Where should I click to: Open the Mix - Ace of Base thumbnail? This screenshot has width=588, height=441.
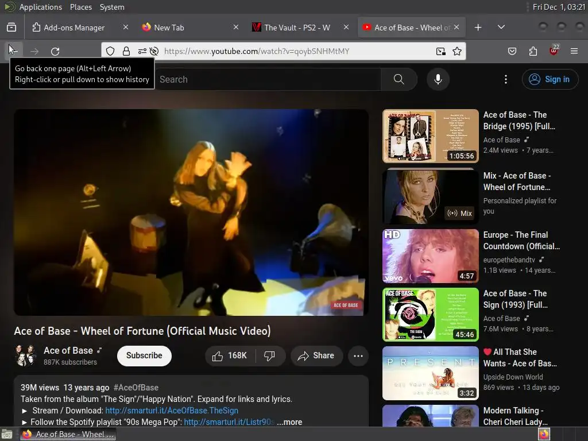[431, 196]
